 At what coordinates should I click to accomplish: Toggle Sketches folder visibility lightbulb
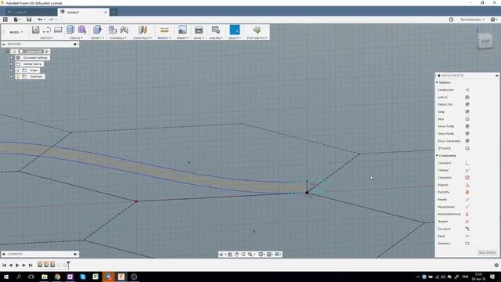(x=18, y=77)
